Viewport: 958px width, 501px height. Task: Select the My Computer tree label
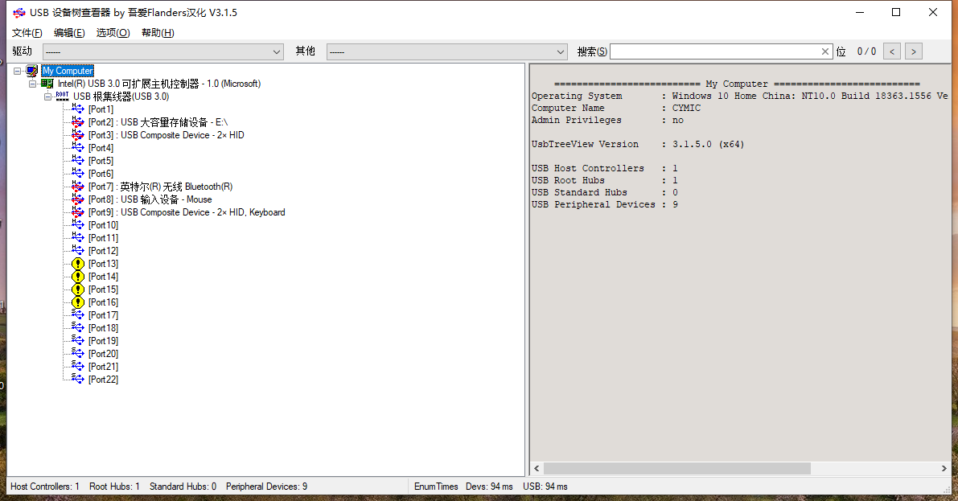[68, 71]
